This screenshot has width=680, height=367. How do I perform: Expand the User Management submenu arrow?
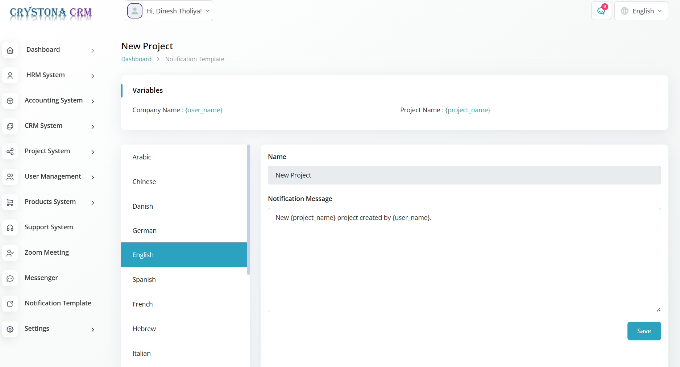tap(93, 177)
